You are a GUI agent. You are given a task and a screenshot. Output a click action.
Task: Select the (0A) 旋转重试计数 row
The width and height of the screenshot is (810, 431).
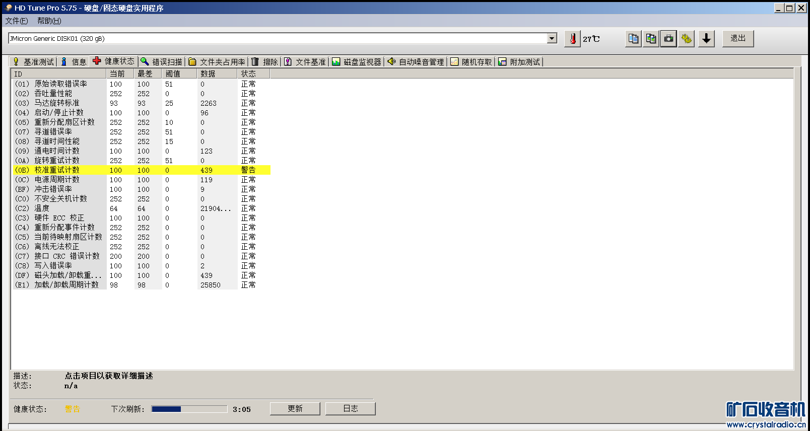click(142, 161)
